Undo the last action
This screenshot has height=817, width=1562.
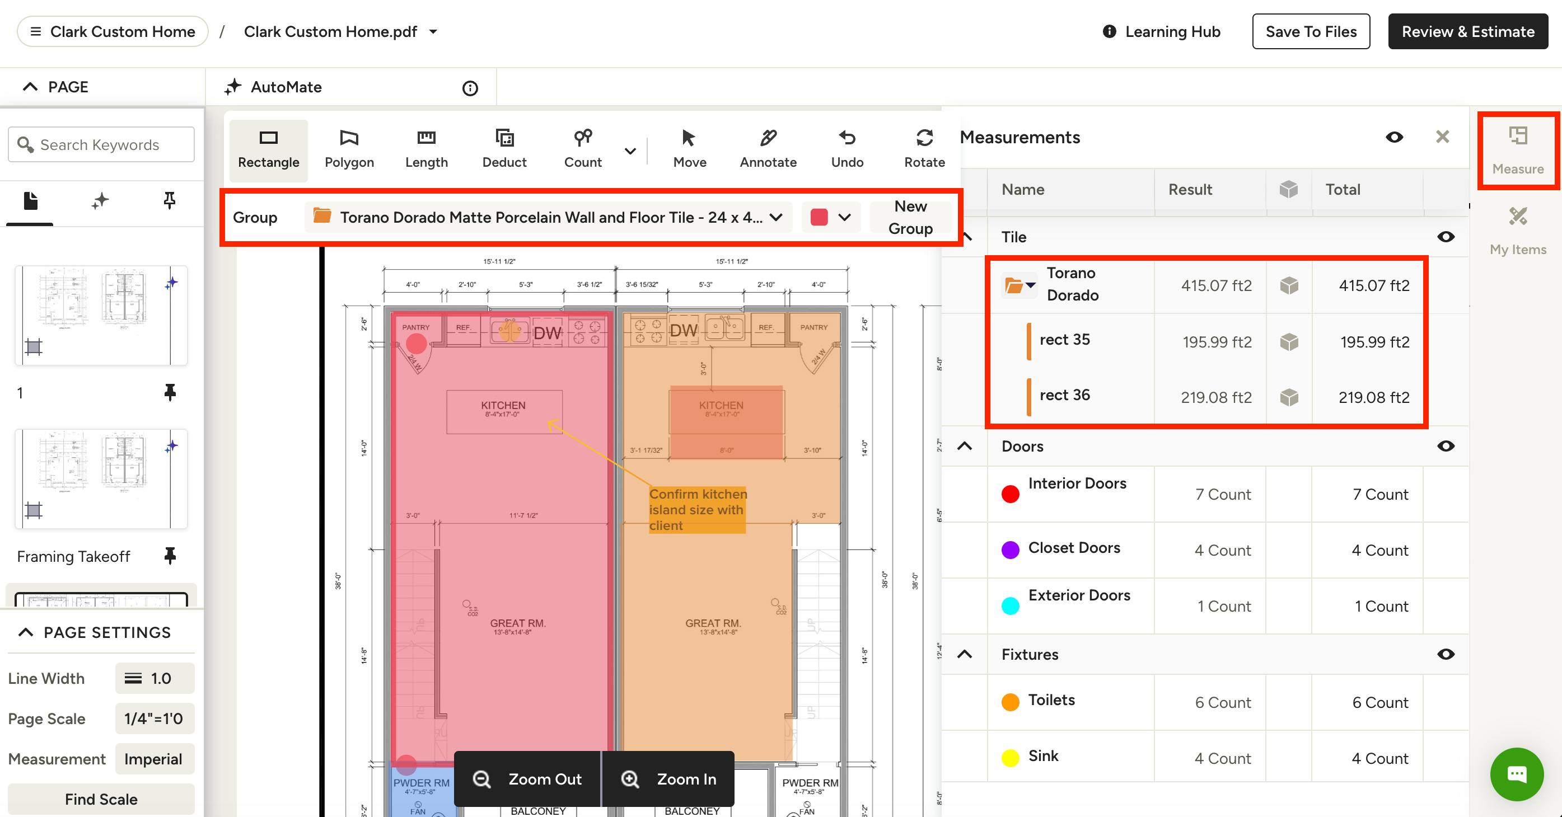(847, 150)
